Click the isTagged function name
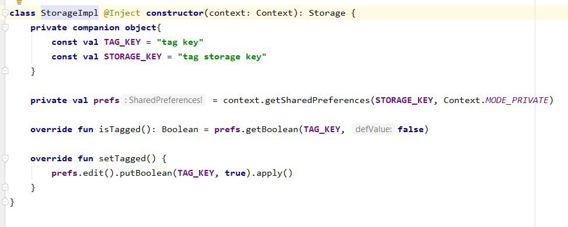The image size is (568, 227). coord(120,129)
